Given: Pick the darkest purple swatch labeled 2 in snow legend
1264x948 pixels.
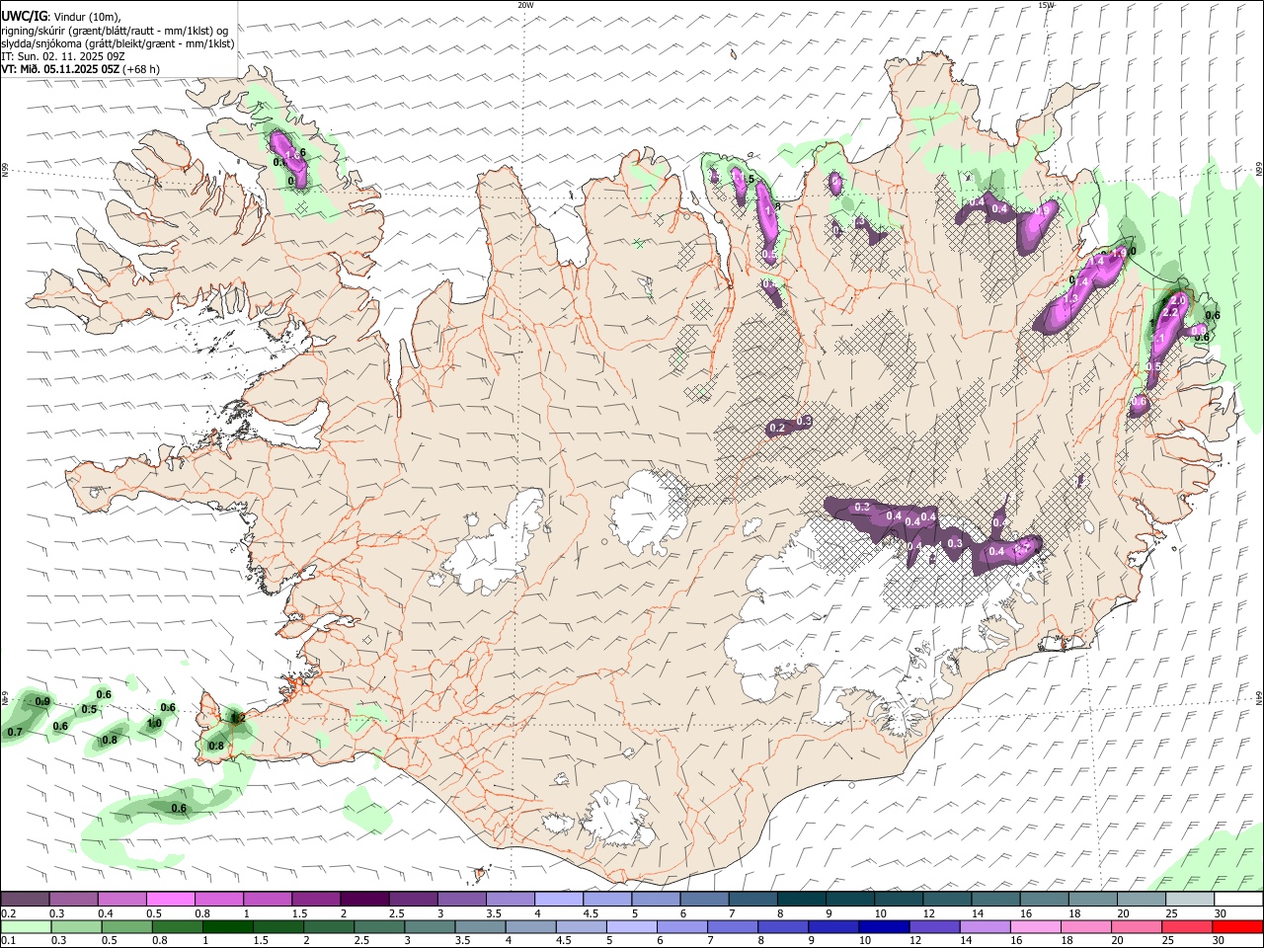Looking at the screenshot, I should (363, 899).
